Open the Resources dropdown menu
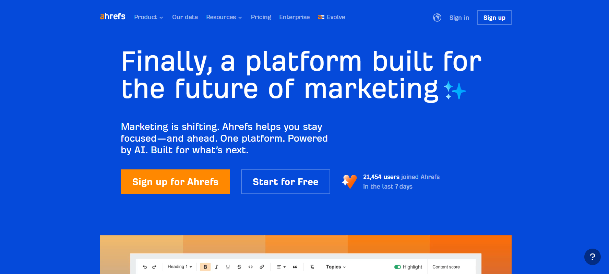 pyautogui.click(x=224, y=17)
